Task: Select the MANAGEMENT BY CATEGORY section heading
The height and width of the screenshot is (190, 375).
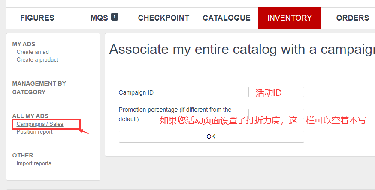Action: (x=39, y=88)
